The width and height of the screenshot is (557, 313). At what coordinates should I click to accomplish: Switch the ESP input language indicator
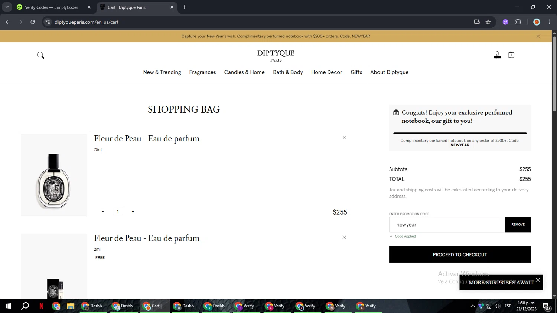(x=508, y=306)
